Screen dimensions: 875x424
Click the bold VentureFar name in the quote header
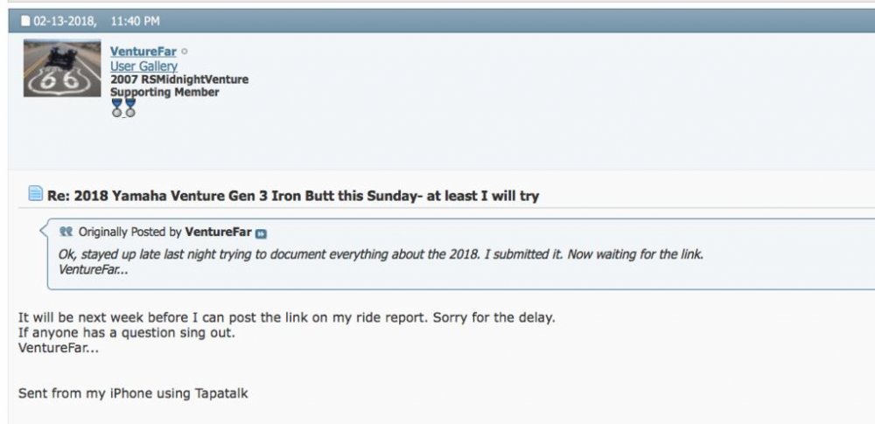click(218, 233)
